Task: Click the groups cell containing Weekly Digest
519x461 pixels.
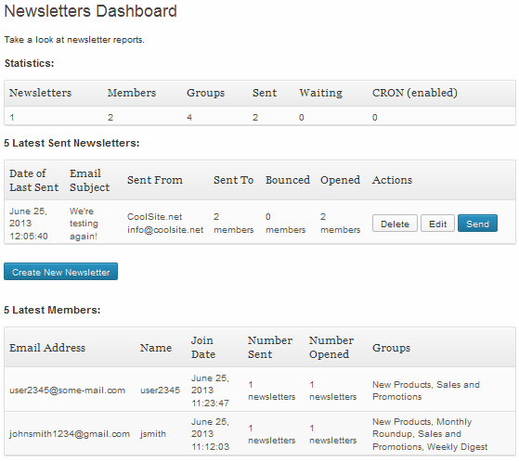Action: click(x=430, y=434)
